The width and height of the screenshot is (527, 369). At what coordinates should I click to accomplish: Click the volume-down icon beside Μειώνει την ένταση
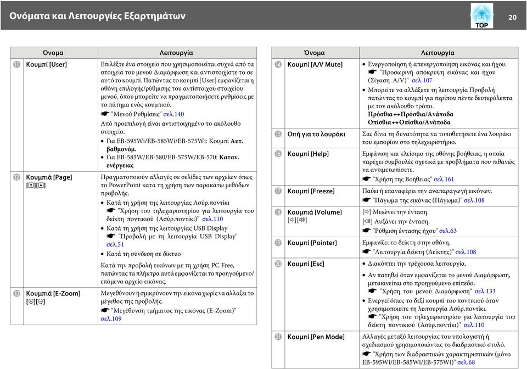coord(367,213)
